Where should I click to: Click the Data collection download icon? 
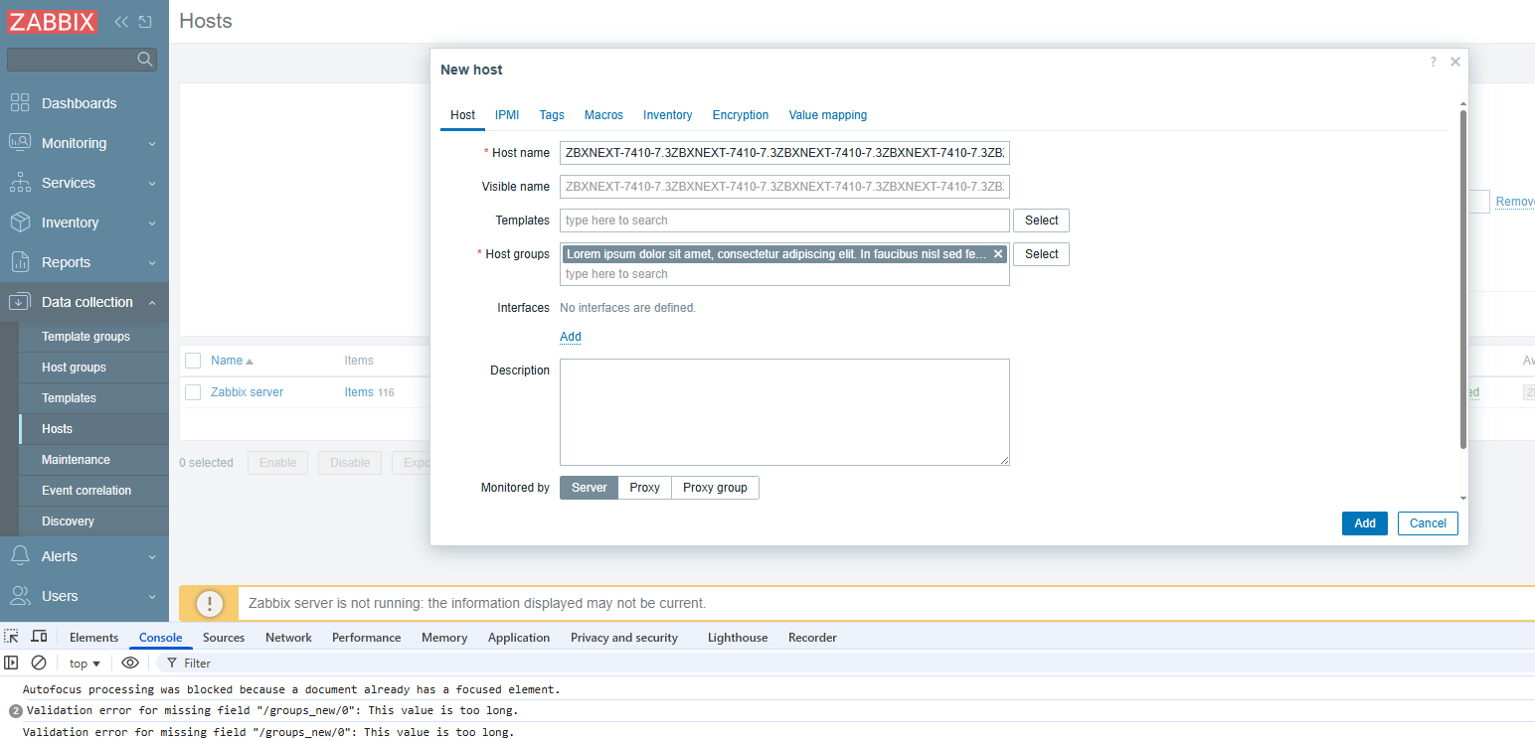tap(20, 302)
